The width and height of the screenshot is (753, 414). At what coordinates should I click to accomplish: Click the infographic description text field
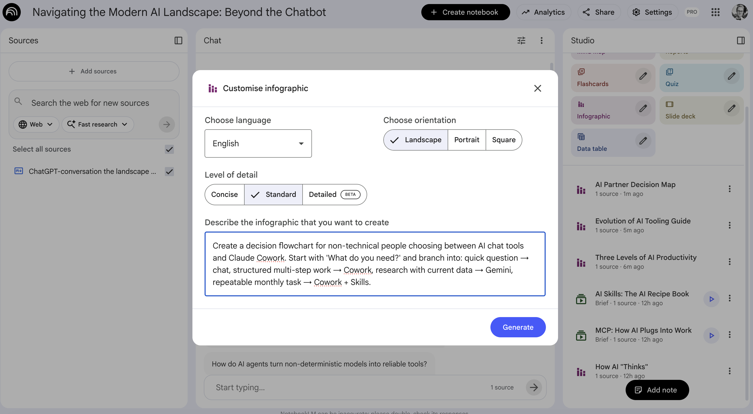(375, 264)
